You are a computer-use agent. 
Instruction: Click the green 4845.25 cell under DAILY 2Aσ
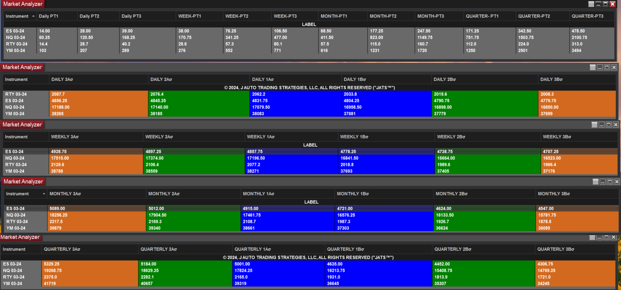tap(199, 101)
